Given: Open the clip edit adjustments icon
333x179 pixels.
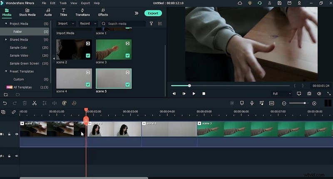Looking at the screenshot, I should 45,103.
